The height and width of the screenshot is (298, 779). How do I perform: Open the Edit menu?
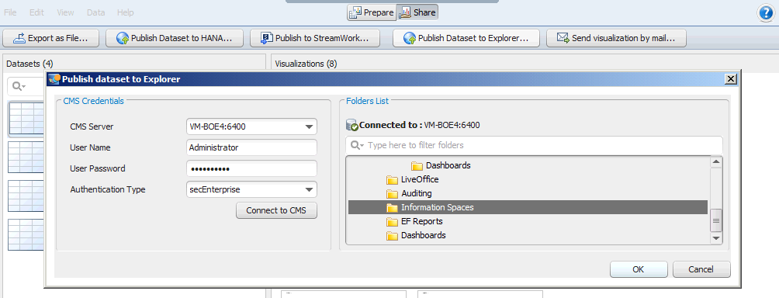[36, 12]
